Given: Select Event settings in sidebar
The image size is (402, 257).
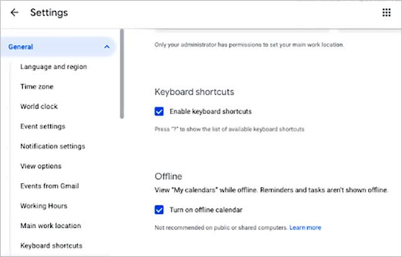Looking at the screenshot, I should click(x=43, y=127).
